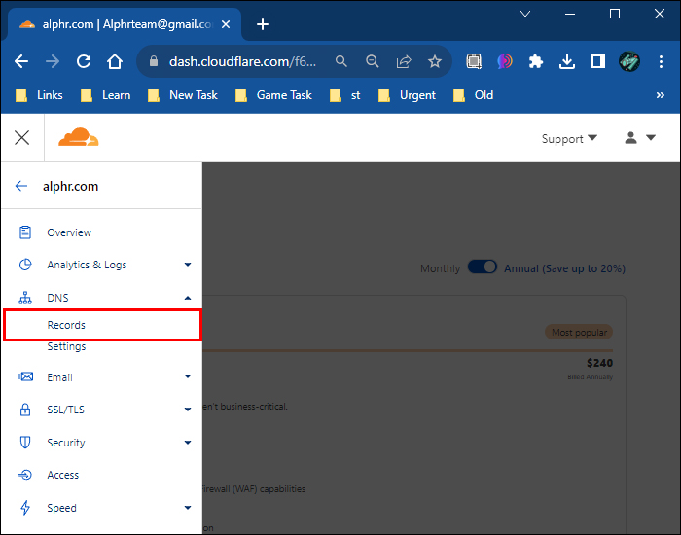Image resolution: width=681 pixels, height=535 pixels.
Task: Click the screenshot capture extension icon
Action: (x=474, y=61)
